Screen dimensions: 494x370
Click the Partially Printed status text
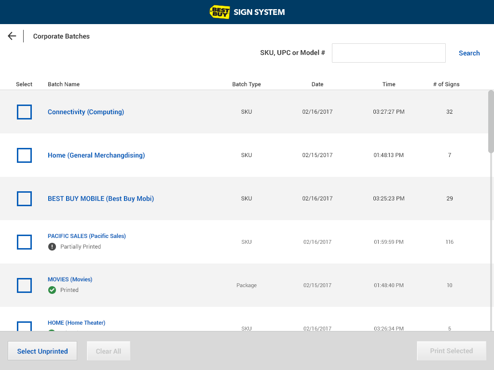pyautogui.click(x=81, y=247)
